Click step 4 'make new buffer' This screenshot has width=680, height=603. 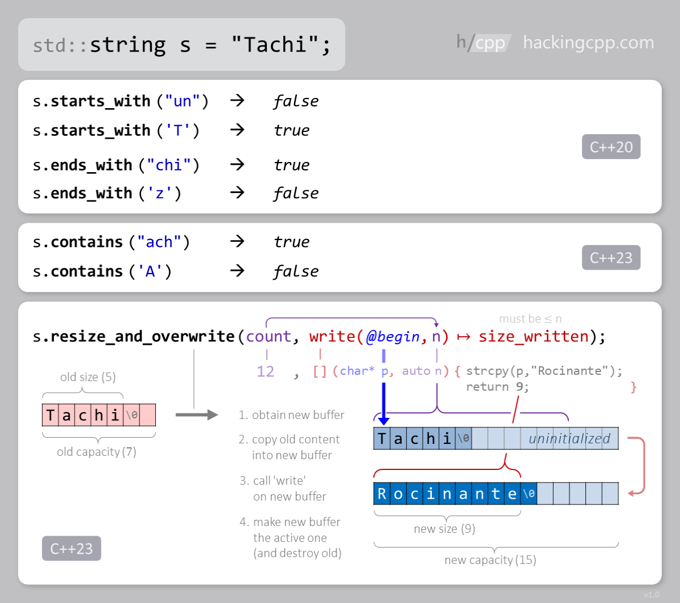[x=290, y=537]
